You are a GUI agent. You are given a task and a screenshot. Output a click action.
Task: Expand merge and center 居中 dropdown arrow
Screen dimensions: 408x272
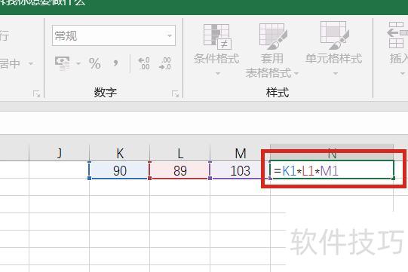pyautogui.click(x=31, y=63)
